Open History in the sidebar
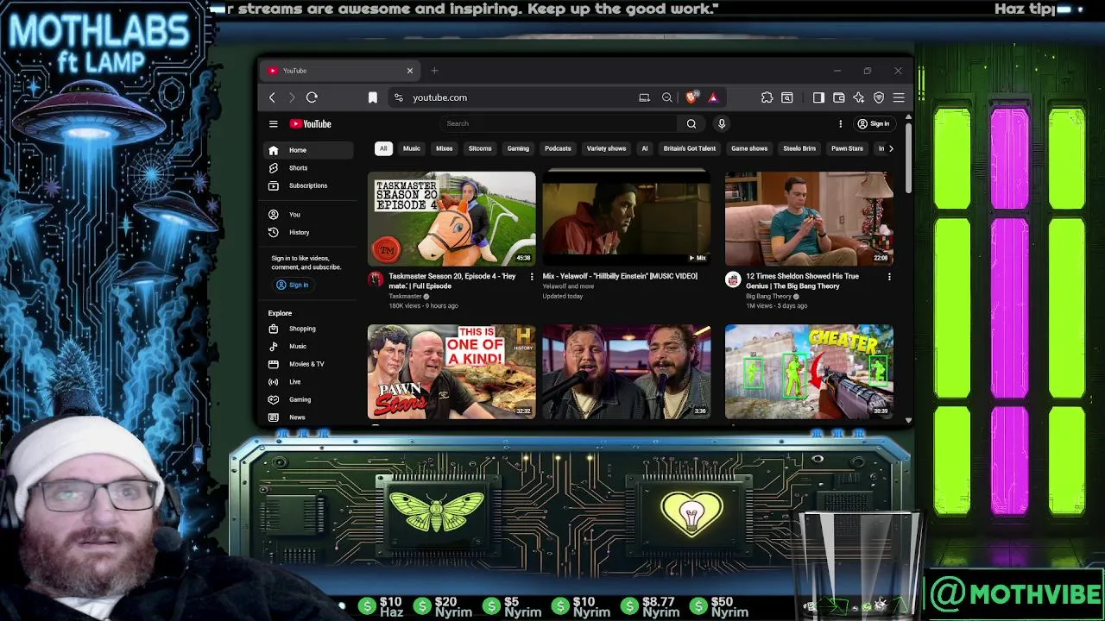Image resolution: width=1105 pixels, height=621 pixels. 308,233
